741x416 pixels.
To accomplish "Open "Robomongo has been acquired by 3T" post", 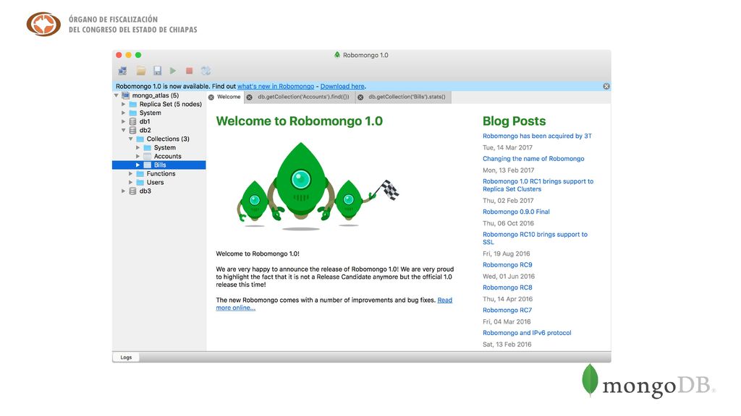I will [537, 136].
